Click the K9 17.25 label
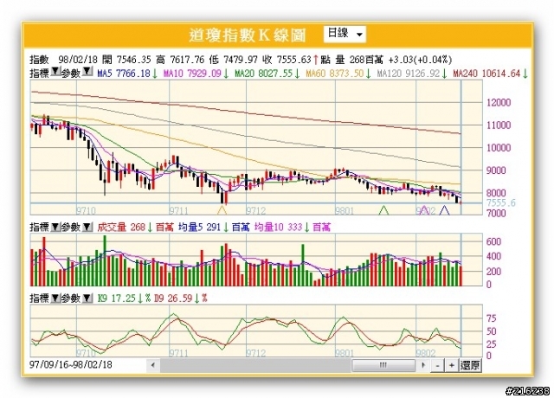 117,298
